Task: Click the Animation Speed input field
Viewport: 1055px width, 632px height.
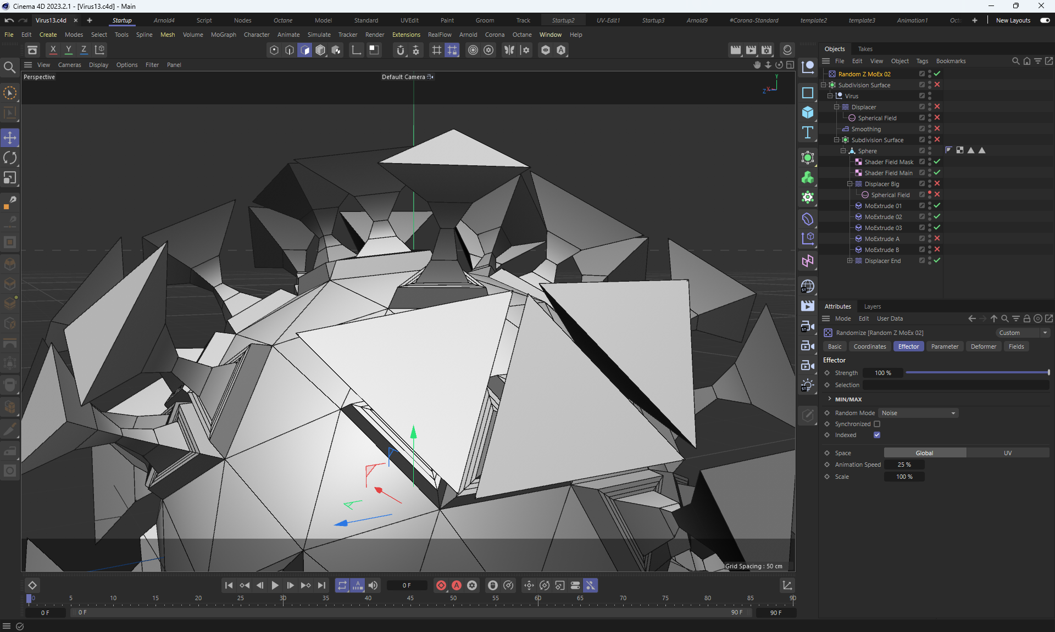Action: (904, 465)
